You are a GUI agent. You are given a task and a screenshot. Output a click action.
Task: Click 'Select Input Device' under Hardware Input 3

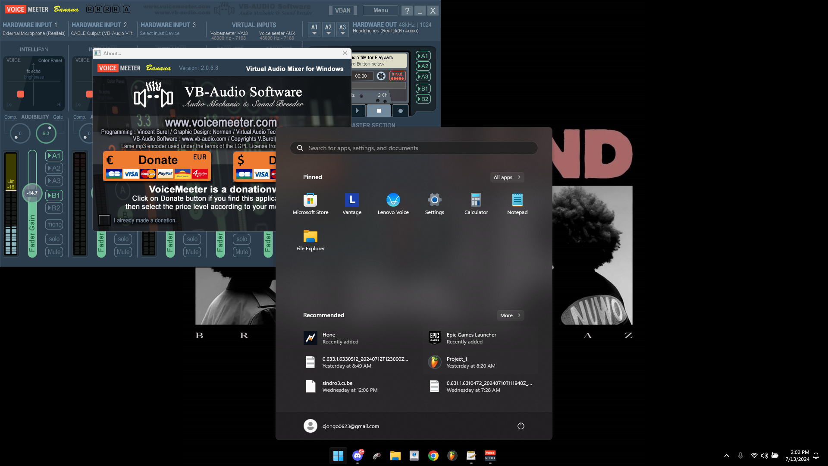coord(160,33)
